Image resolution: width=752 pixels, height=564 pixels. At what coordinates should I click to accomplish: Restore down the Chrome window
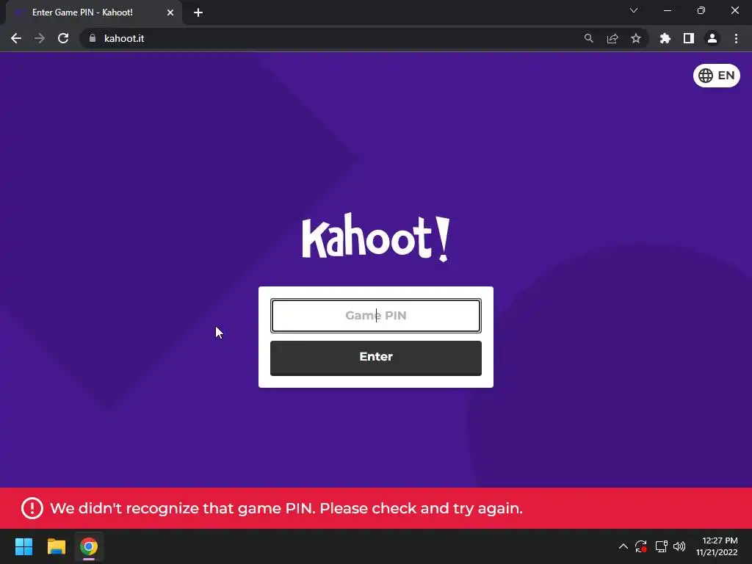701,10
